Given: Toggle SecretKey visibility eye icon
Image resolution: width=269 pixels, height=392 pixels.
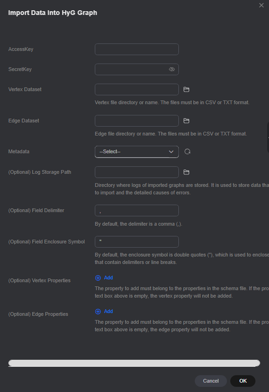Looking at the screenshot, I should tap(172, 69).
